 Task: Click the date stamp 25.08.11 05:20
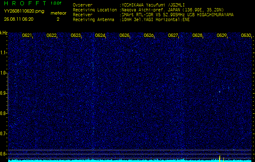(19, 19)
